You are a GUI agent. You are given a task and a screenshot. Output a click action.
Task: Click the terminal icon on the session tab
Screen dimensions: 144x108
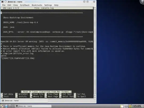(x=3, y=101)
